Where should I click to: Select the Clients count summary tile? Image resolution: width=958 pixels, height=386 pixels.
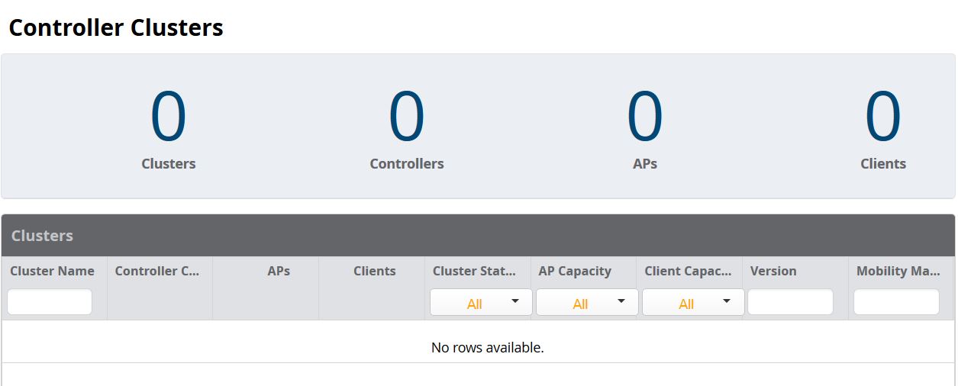coord(883,128)
